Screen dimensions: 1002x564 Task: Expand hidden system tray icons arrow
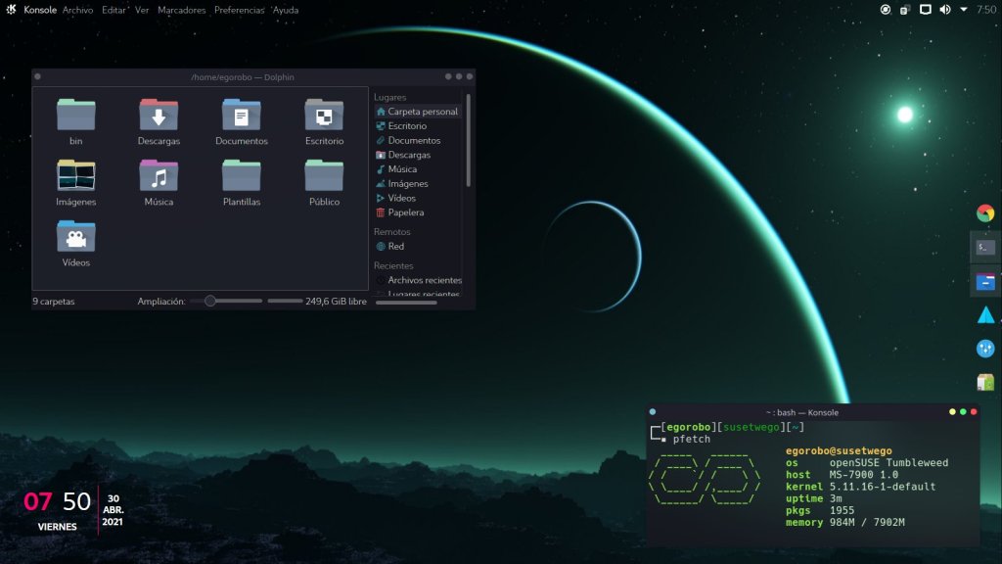click(964, 10)
